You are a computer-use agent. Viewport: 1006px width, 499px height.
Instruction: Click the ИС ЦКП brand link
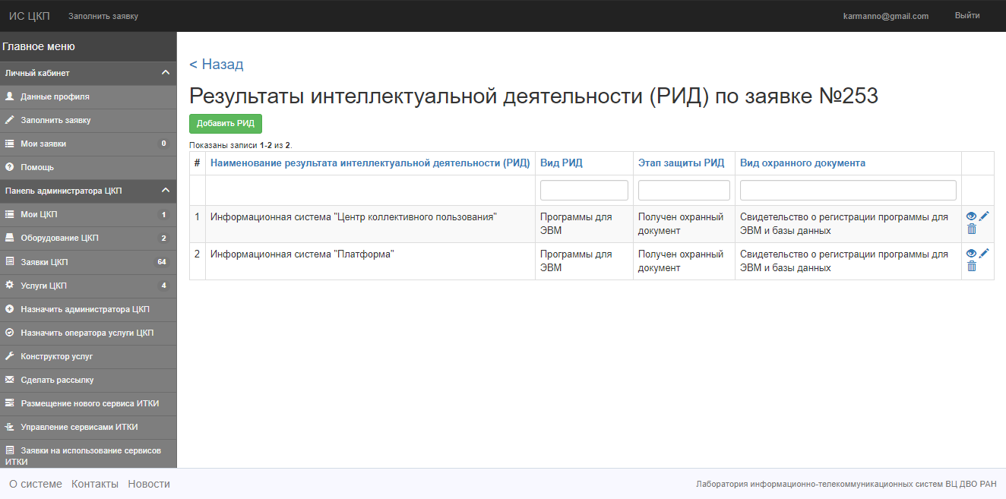(x=29, y=16)
